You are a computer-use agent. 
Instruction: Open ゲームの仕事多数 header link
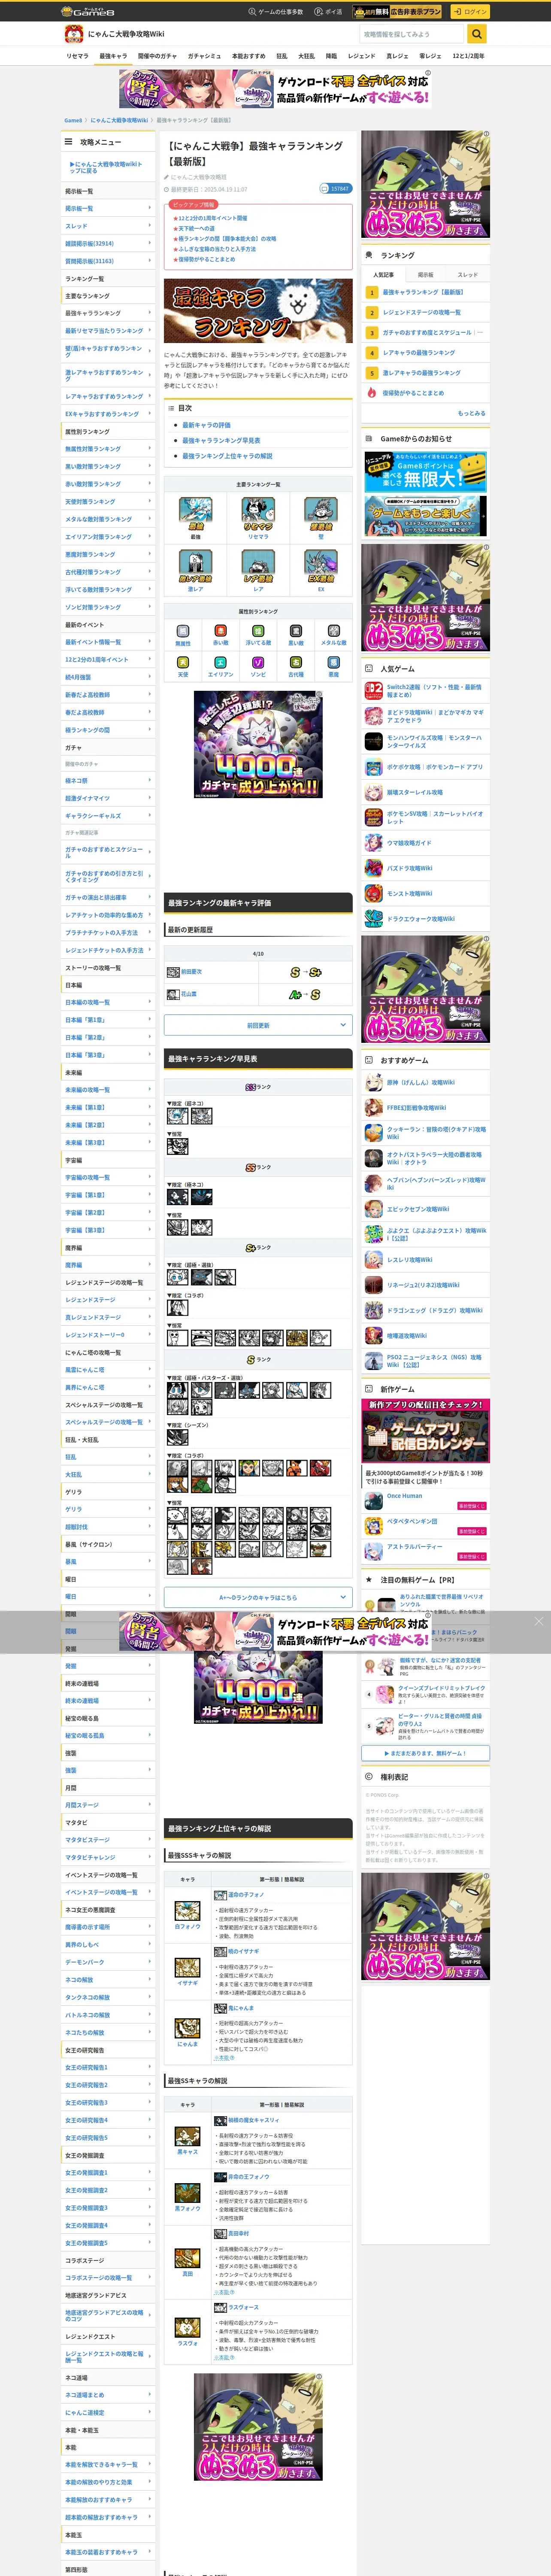click(276, 12)
